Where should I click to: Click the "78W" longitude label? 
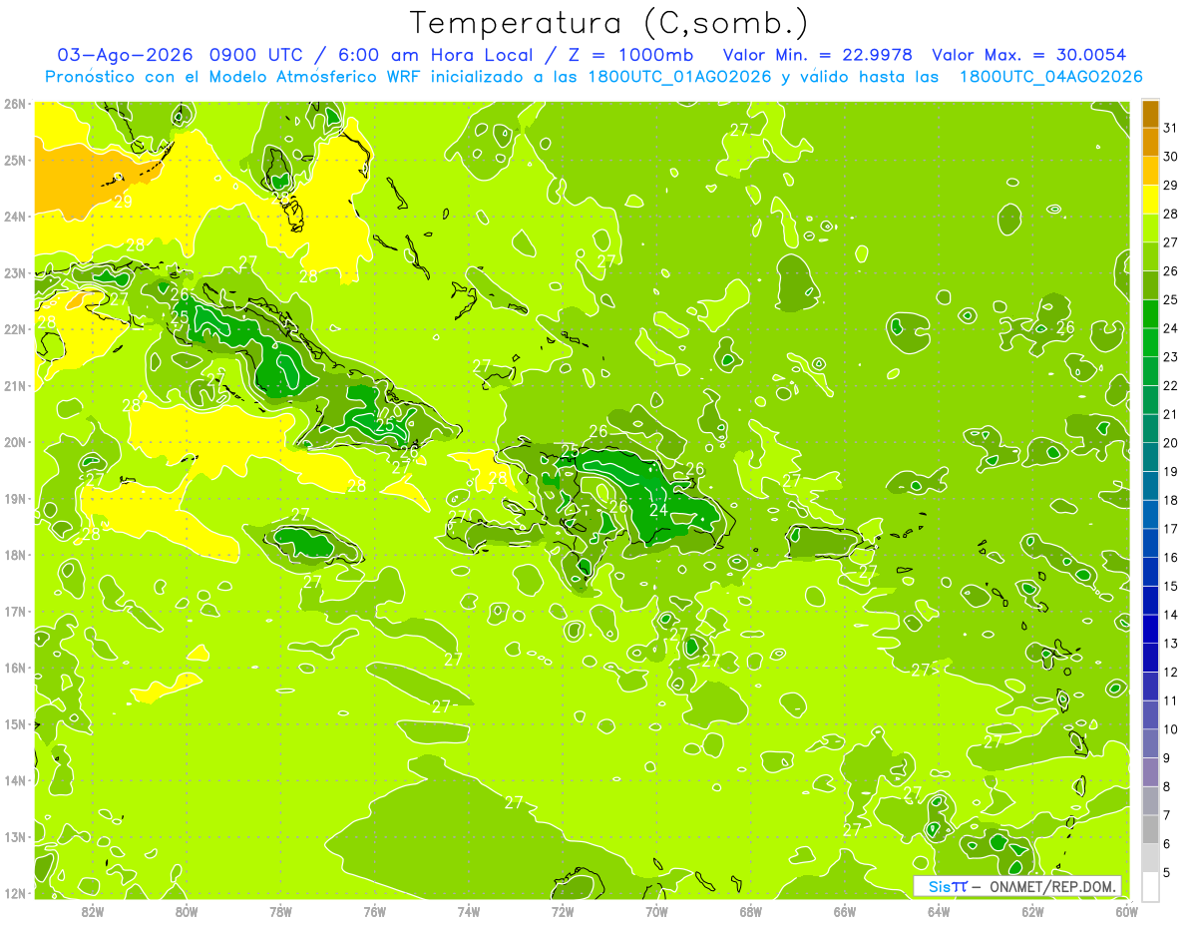click(x=280, y=911)
